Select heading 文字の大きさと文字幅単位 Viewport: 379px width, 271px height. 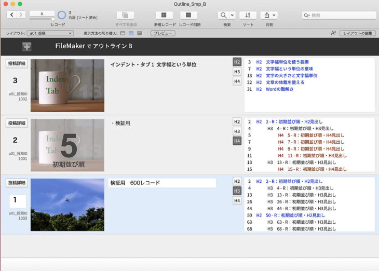[x=291, y=75]
